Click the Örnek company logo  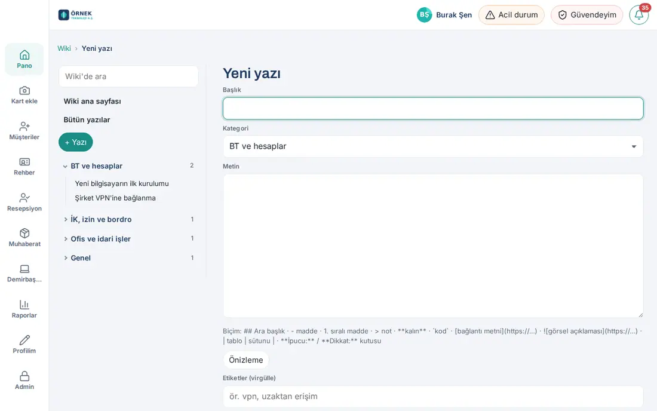pos(75,15)
